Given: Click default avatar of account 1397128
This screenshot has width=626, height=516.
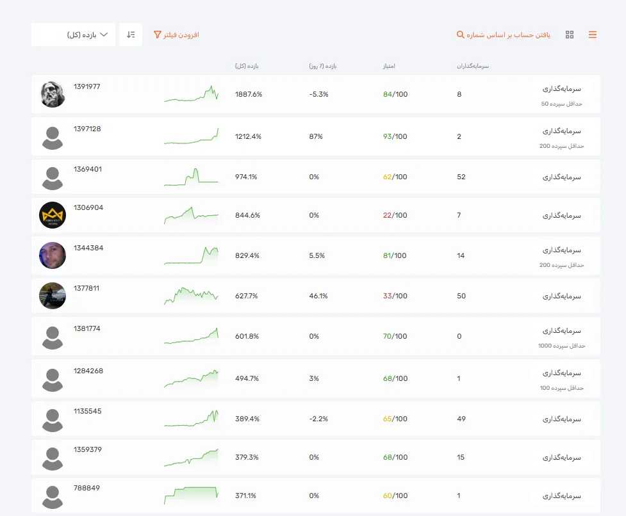Looking at the screenshot, I should tap(53, 136).
